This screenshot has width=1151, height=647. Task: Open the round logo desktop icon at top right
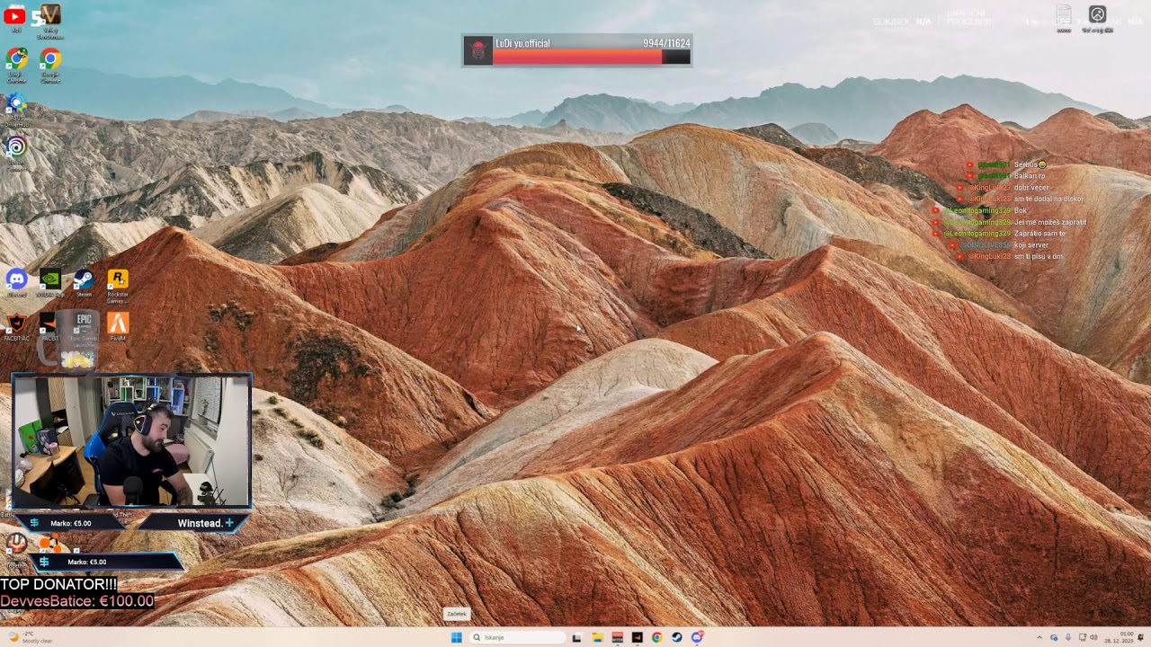(1097, 18)
